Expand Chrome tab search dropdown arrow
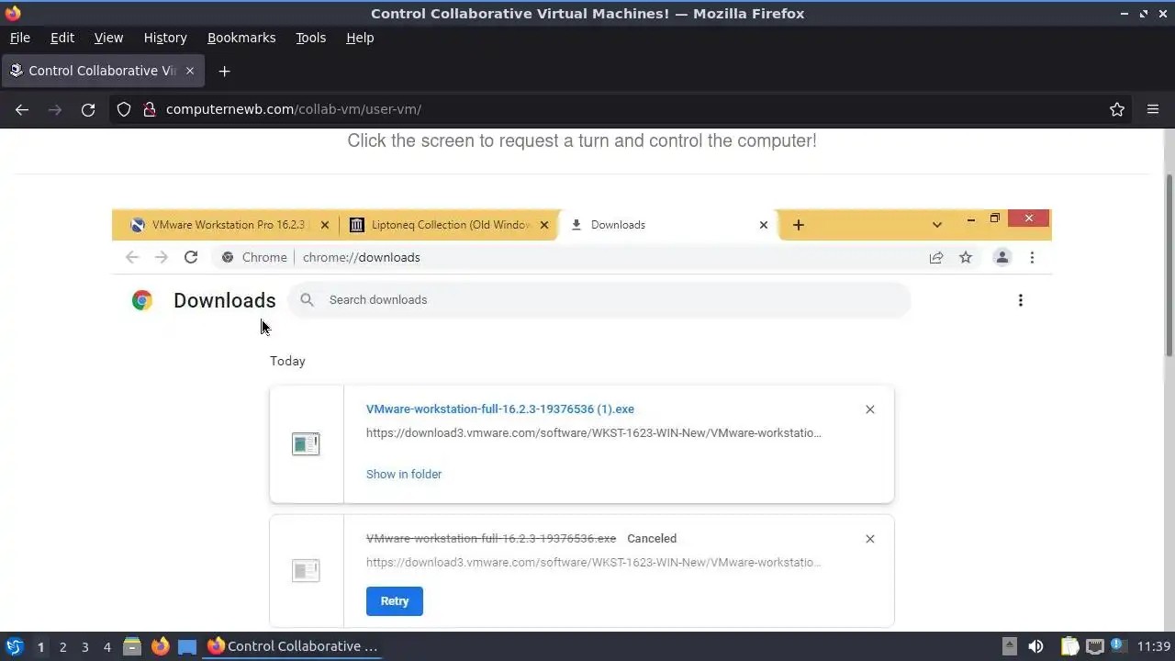Screen dimensions: 1175x661 coord(936,225)
